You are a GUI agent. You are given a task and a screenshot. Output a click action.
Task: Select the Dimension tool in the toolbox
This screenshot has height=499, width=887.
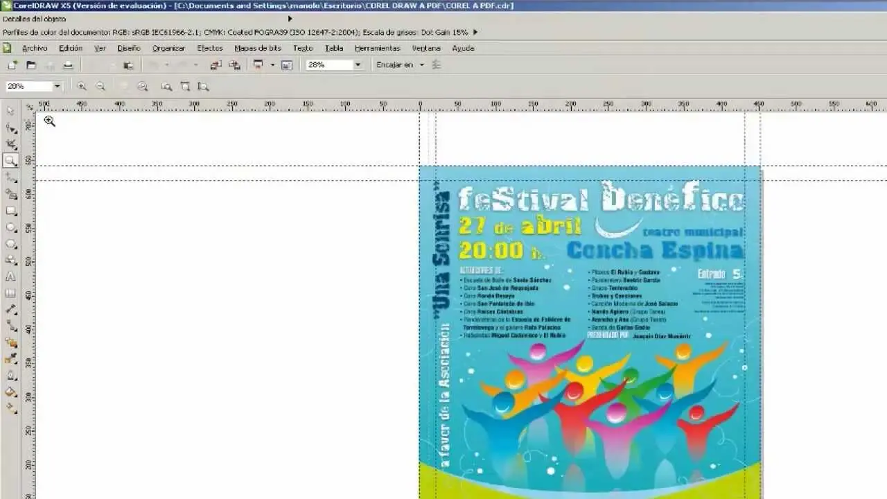click(10, 309)
